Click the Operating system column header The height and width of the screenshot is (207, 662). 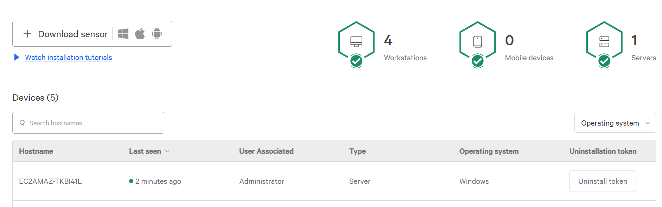point(489,151)
